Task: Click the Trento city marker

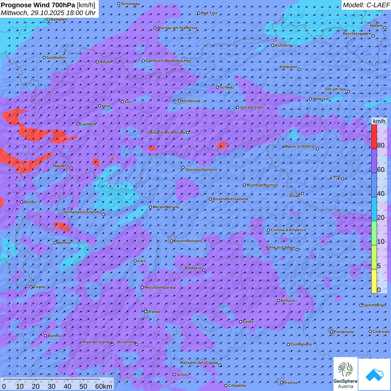Action: tap(146, 312)
